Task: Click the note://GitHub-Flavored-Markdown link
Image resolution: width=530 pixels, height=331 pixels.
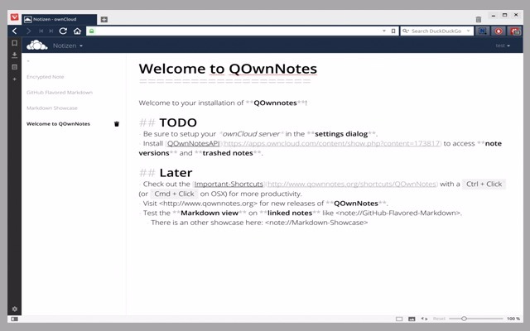Action: point(397,213)
